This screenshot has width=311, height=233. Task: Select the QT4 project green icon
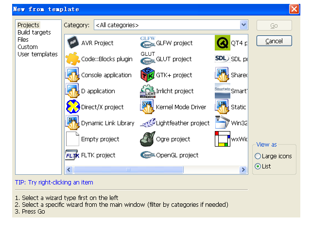[x=223, y=43]
